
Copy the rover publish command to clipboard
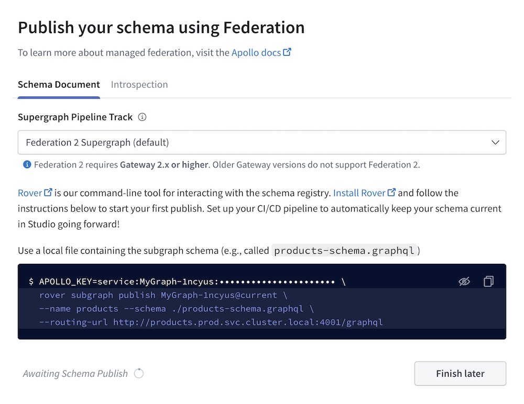click(x=488, y=281)
